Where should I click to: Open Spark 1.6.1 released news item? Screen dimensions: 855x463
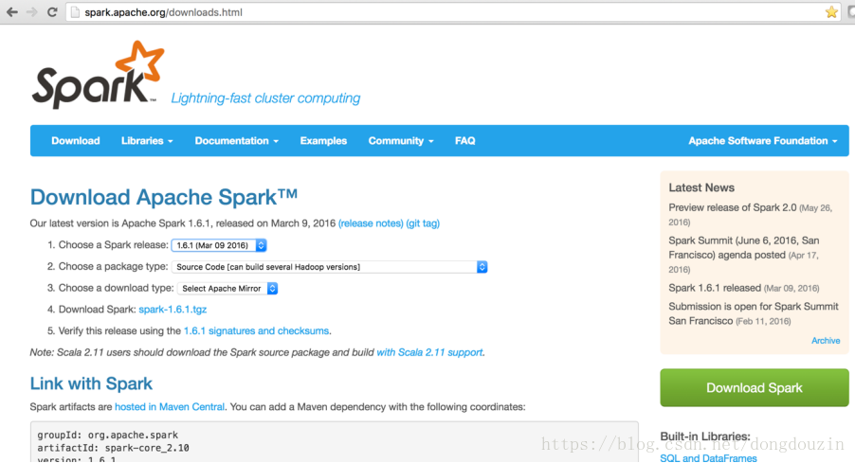tap(715, 288)
